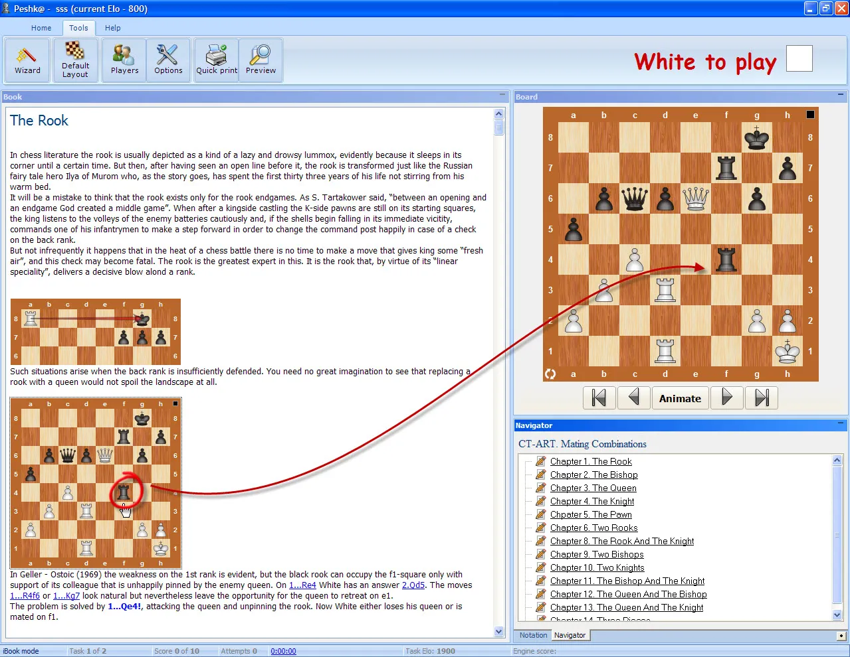The height and width of the screenshot is (657, 850).
Task: Open Chapter 6. Two Rooks
Action: pyautogui.click(x=593, y=528)
